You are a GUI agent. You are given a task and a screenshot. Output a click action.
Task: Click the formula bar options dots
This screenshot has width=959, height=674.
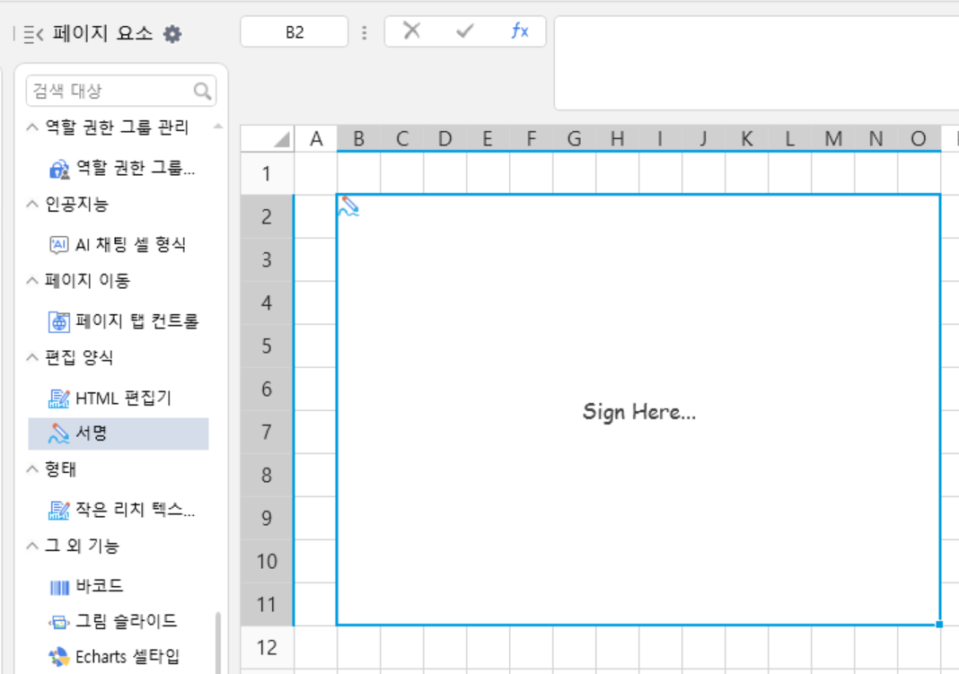pyautogui.click(x=365, y=32)
